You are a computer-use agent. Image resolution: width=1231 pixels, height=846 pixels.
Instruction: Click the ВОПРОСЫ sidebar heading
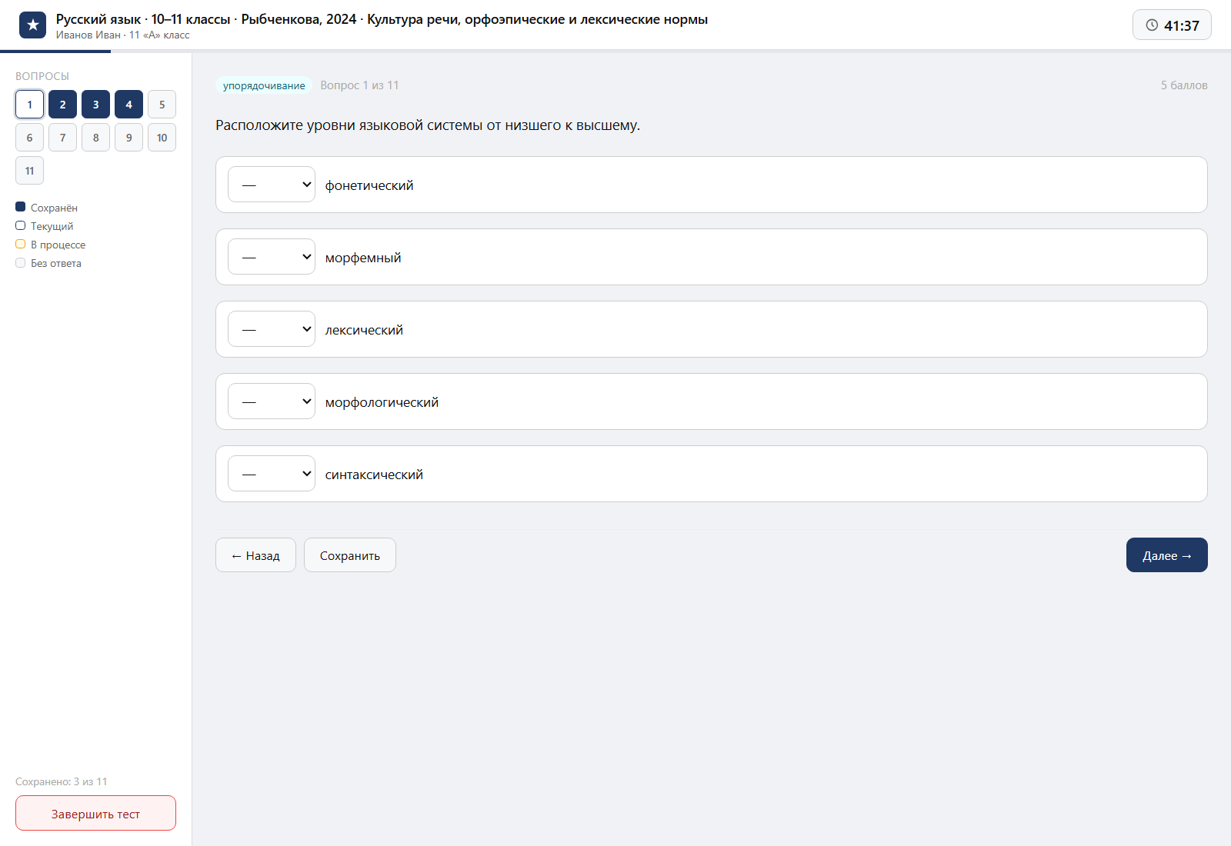(42, 76)
